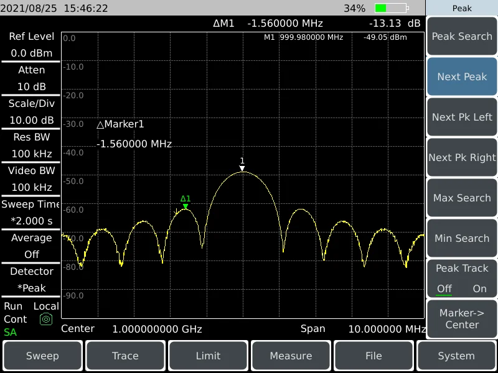The width and height of the screenshot is (498, 373).
Task: Select the Ref Level 0.0 dBm field
Action: [x=30, y=45]
